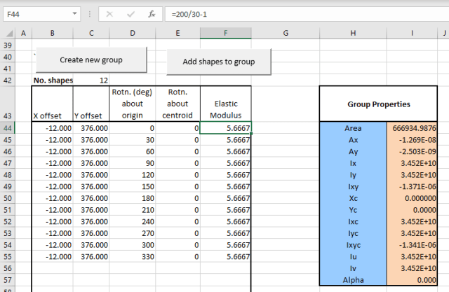Select the rotation value 330 cell

point(135,257)
